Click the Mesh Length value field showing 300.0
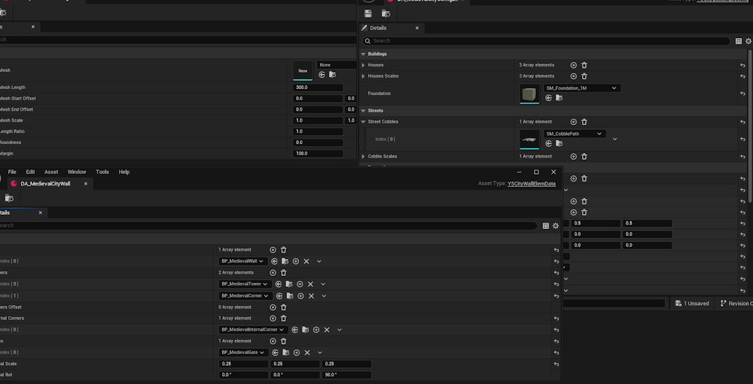This screenshot has width=753, height=384. 317,88
